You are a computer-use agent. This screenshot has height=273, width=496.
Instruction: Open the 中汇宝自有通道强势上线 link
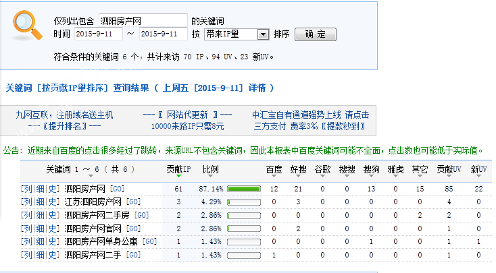click(x=310, y=115)
